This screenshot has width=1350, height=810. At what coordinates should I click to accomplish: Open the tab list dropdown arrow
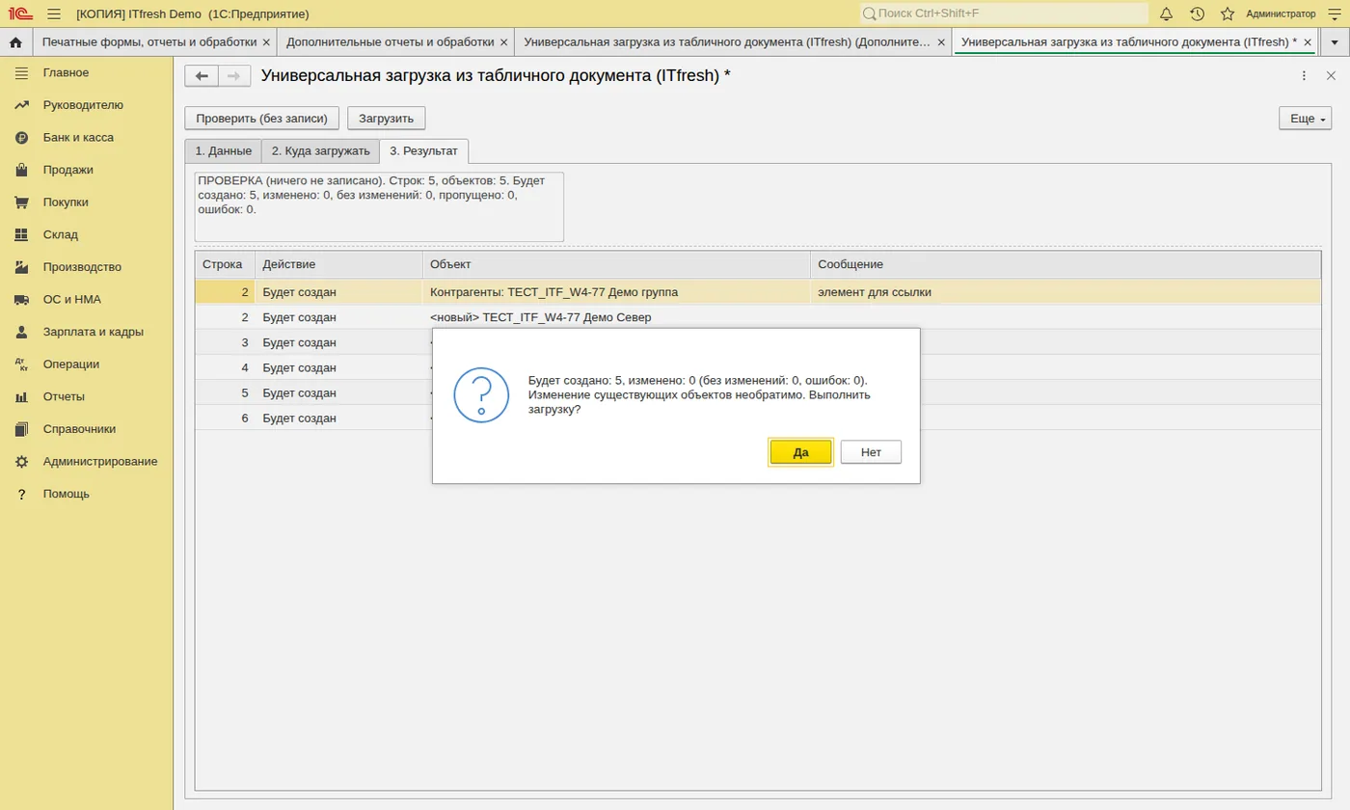1334,42
